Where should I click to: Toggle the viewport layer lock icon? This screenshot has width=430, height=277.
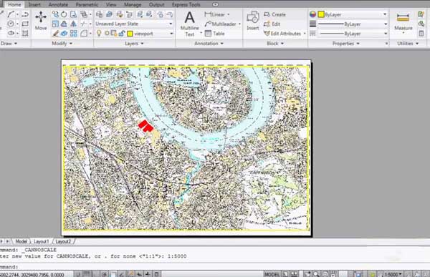pos(122,34)
